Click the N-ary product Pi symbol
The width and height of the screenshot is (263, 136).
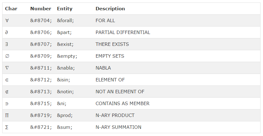tap(7, 115)
